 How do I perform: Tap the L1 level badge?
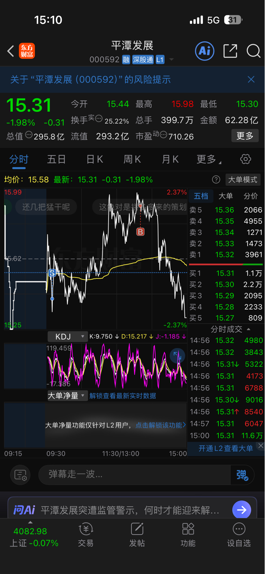pyautogui.click(x=160, y=60)
